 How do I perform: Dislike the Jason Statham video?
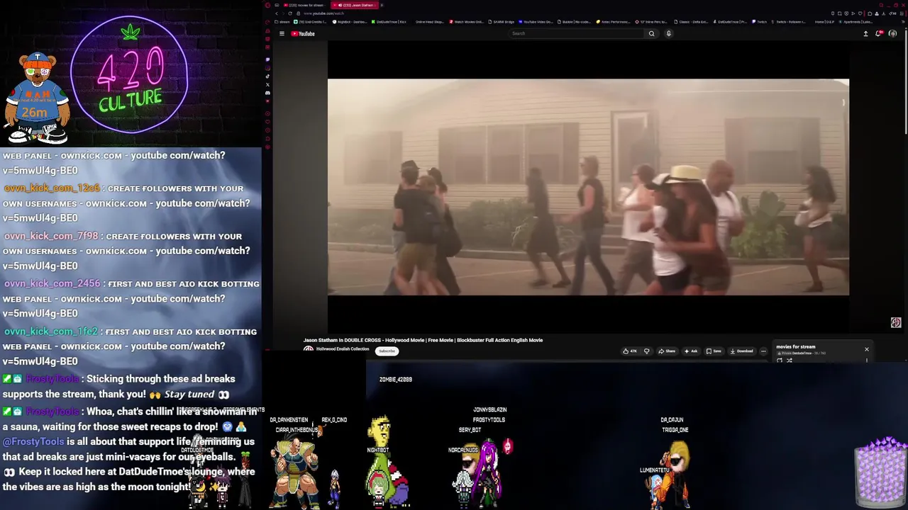click(646, 351)
